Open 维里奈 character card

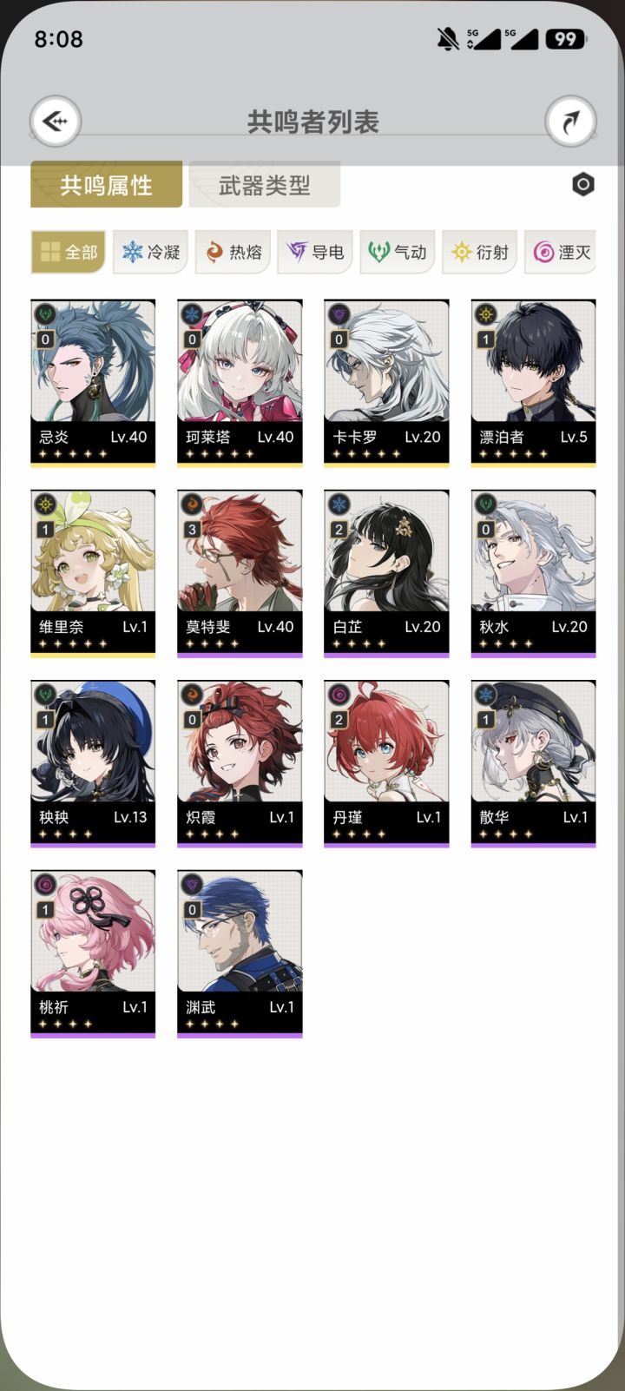click(x=93, y=574)
